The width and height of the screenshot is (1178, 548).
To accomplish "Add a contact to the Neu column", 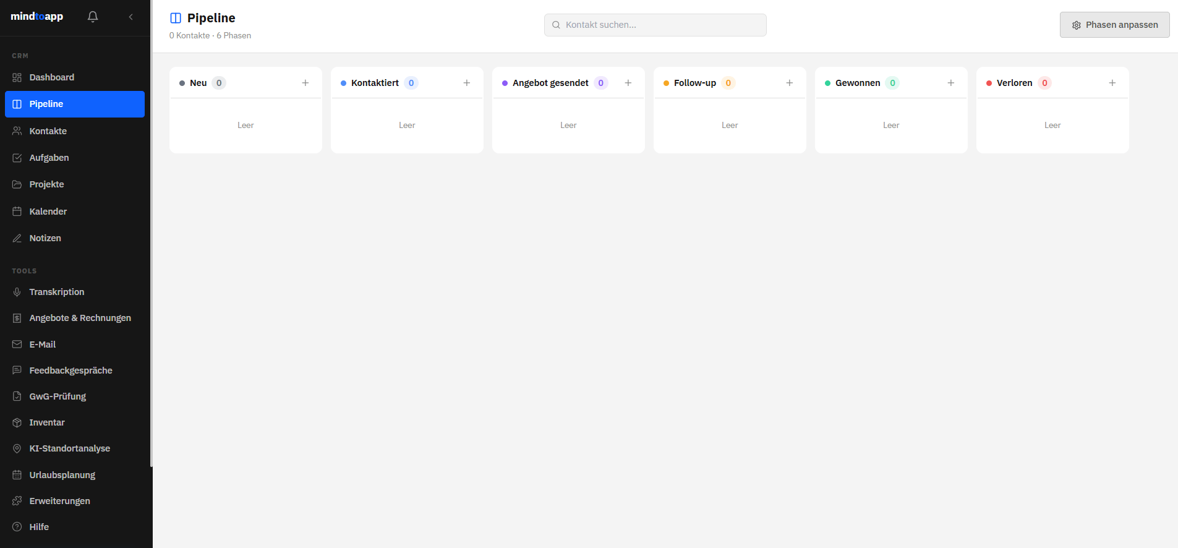I will 305,83.
